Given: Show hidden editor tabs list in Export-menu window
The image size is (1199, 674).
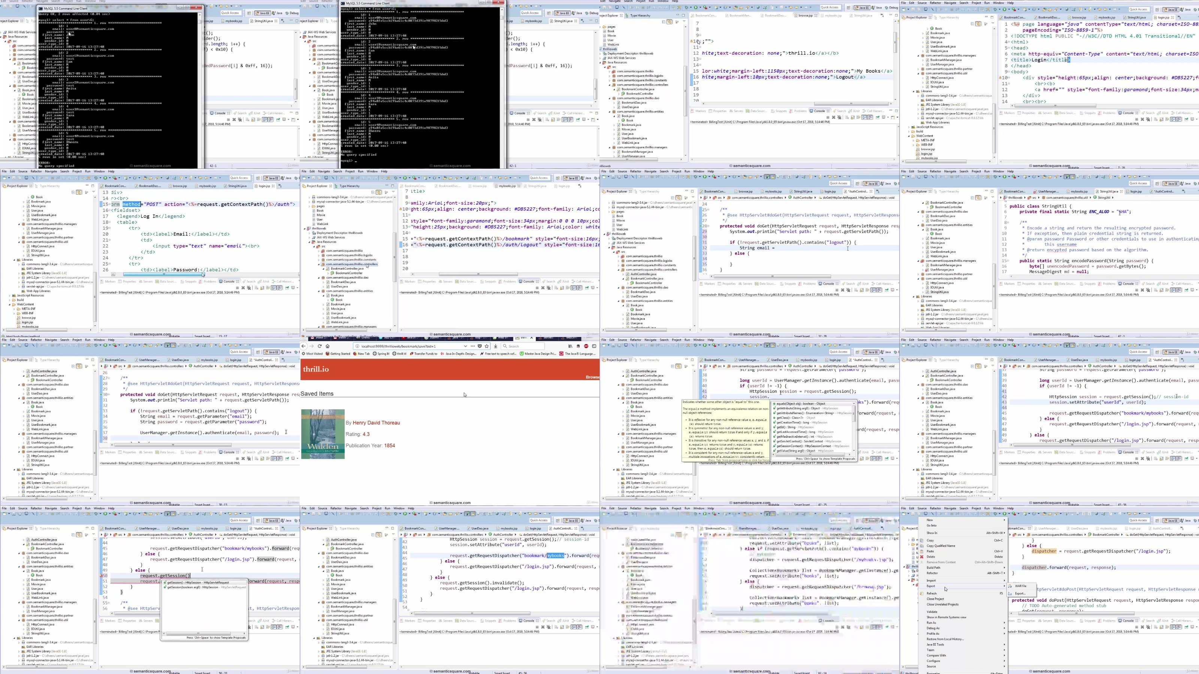Looking at the screenshot, I should pyautogui.click(x=1182, y=528).
